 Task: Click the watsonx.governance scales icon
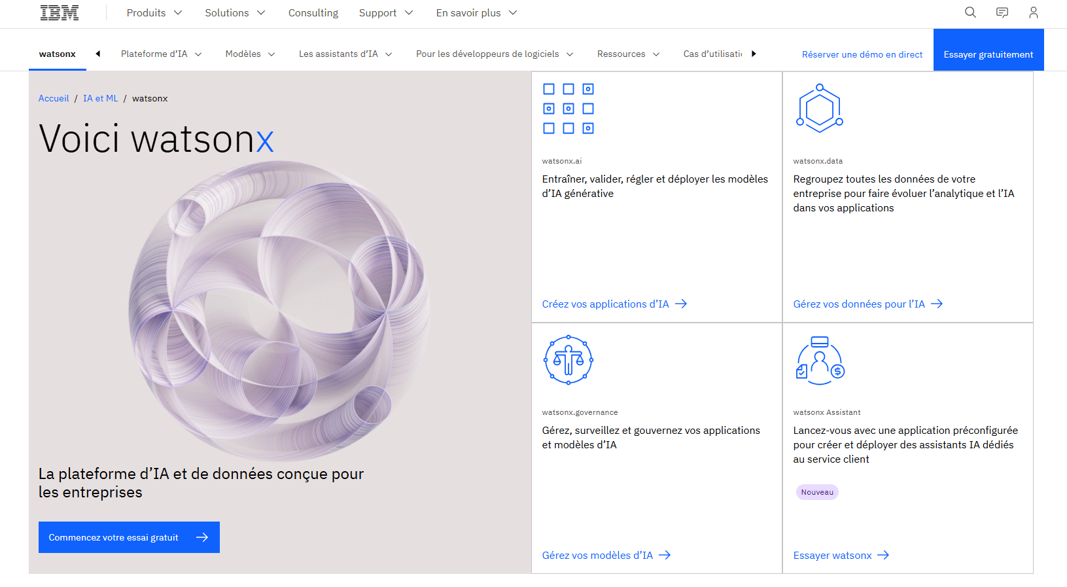tap(568, 360)
